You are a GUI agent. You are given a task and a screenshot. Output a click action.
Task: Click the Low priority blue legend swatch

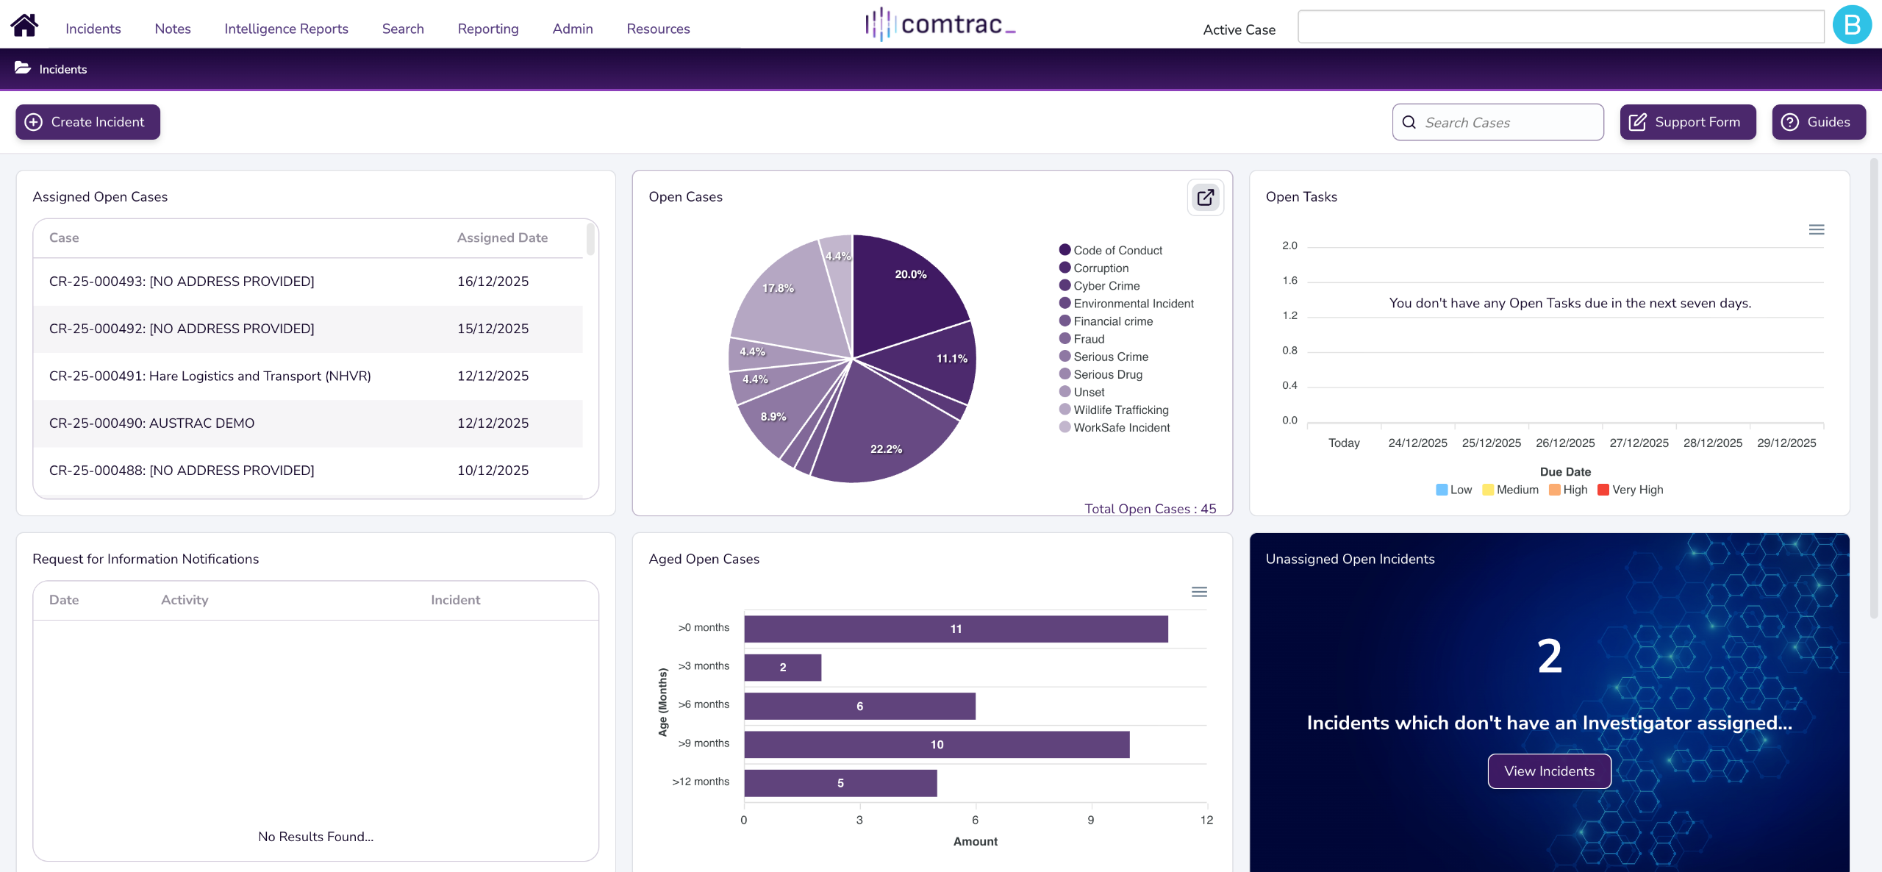coord(1442,490)
